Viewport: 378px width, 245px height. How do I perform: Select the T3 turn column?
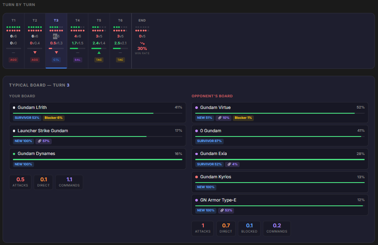[x=56, y=41]
